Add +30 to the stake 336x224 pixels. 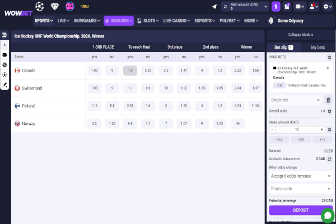point(301,139)
